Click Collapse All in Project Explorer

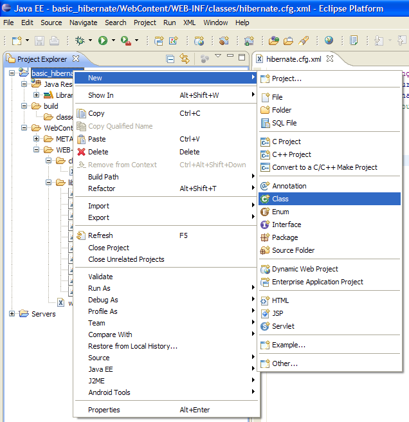point(170,59)
